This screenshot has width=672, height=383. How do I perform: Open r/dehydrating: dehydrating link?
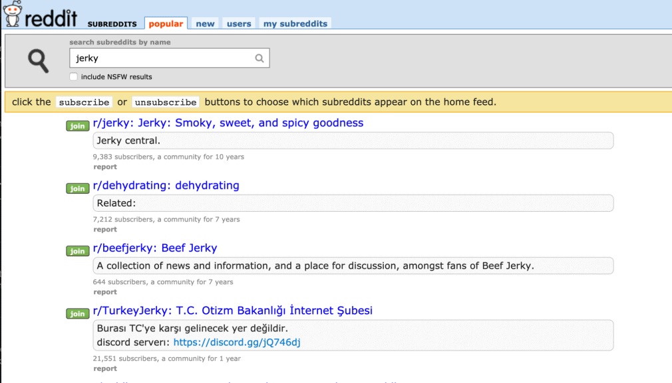(166, 185)
